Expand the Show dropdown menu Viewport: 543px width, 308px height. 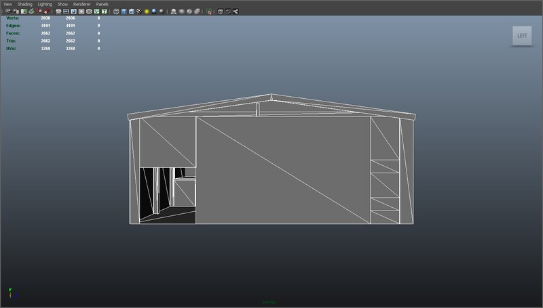click(x=62, y=4)
